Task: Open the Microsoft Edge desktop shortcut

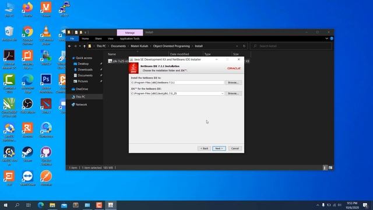Action: (27, 84)
